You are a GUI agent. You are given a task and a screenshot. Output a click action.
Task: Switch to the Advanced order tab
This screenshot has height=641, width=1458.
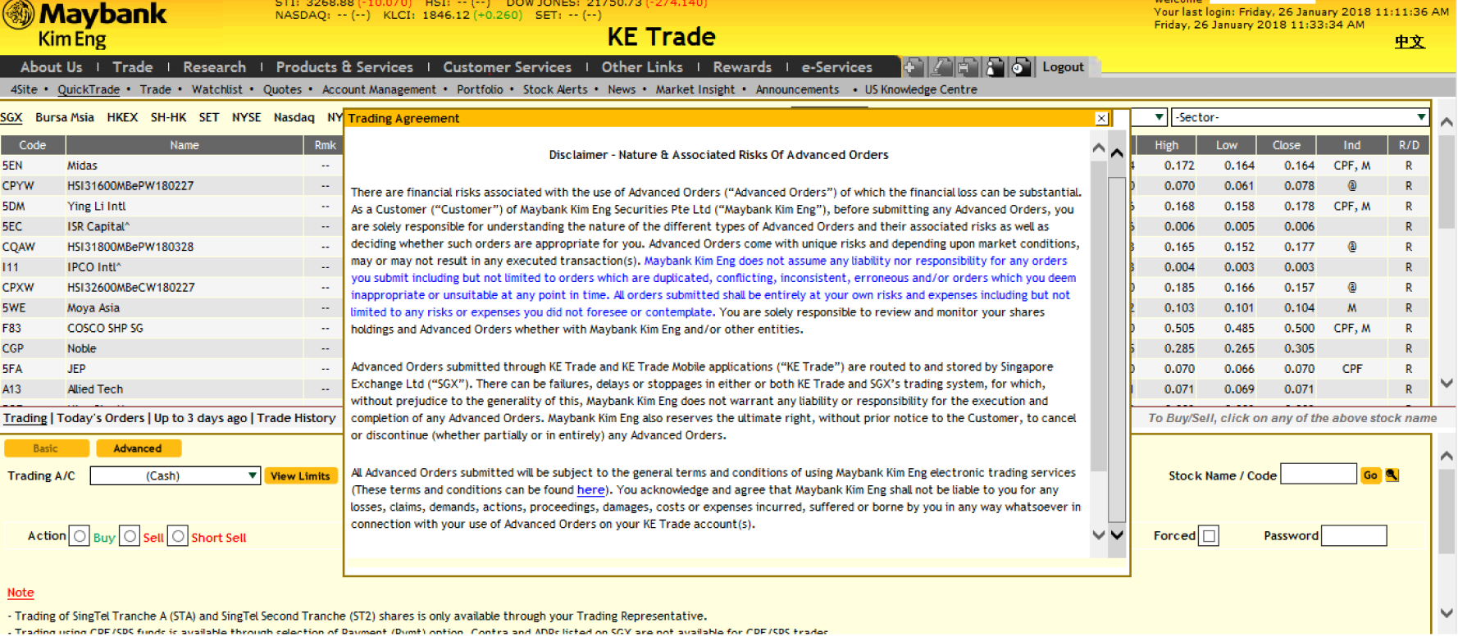click(x=138, y=449)
